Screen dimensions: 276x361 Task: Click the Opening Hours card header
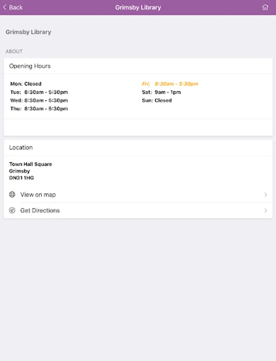30,66
